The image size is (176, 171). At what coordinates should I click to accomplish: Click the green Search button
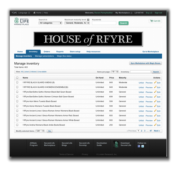[123, 23]
